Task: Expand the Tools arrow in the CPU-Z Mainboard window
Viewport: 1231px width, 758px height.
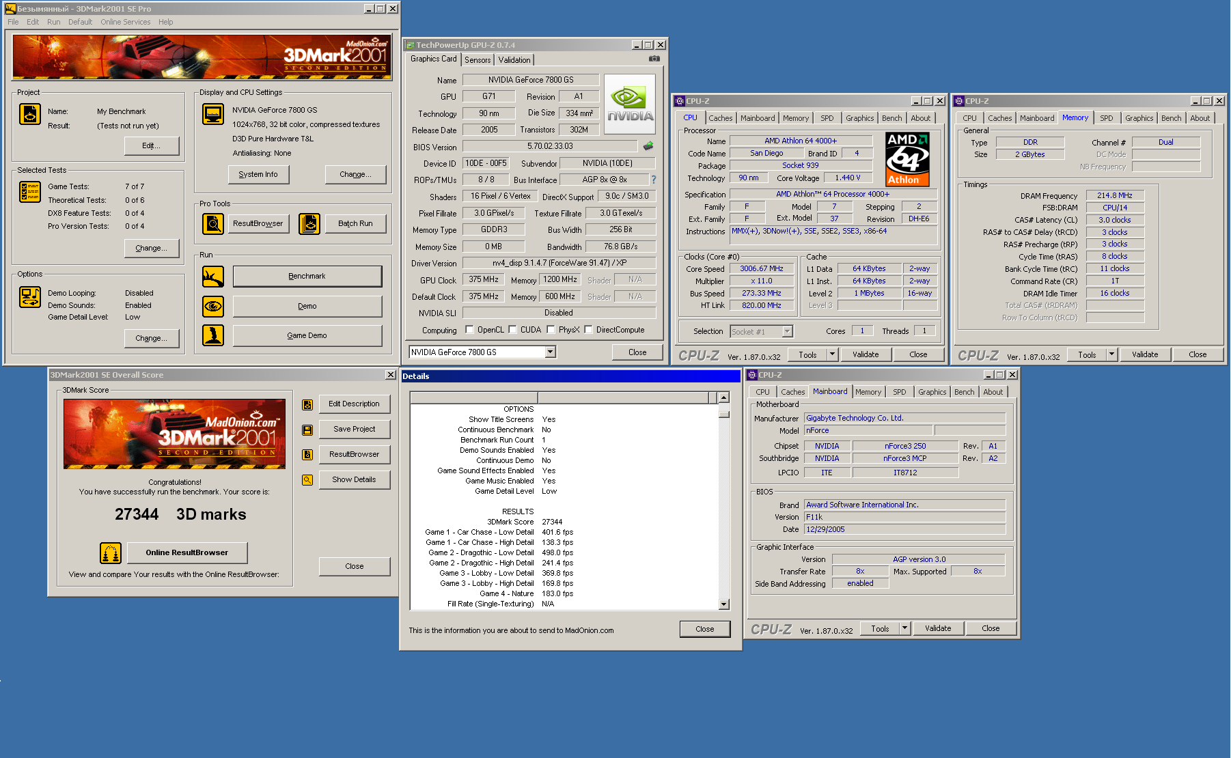Action: tap(904, 628)
